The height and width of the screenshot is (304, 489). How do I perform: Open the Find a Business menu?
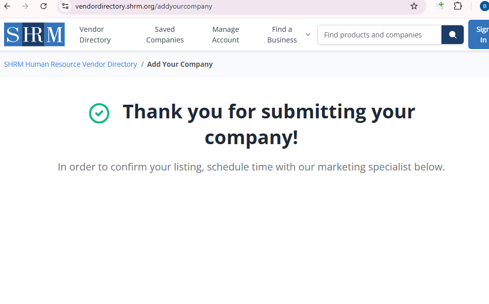pos(282,34)
